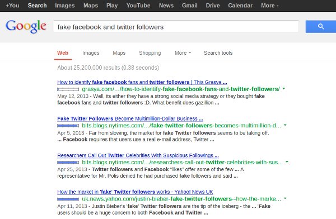Switch to the Shopping results tab

point(150,53)
